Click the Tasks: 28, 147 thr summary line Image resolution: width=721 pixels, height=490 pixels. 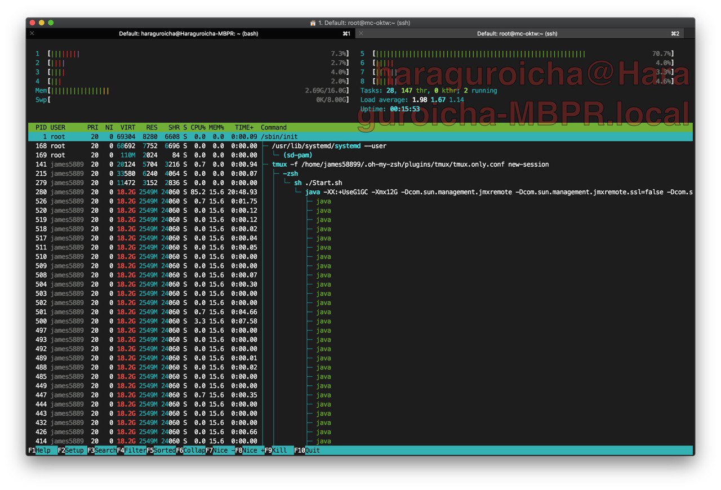pyautogui.click(x=429, y=91)
